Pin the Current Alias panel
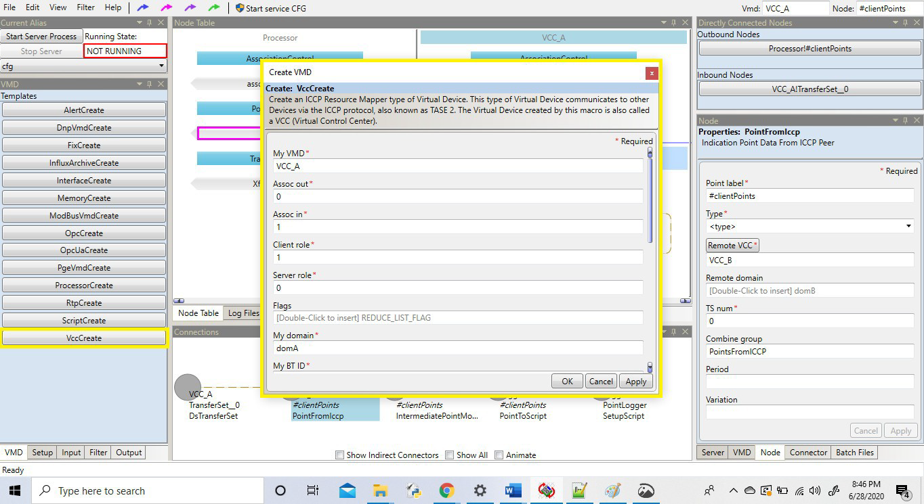 pyautogui.click(x=149, y=23)
